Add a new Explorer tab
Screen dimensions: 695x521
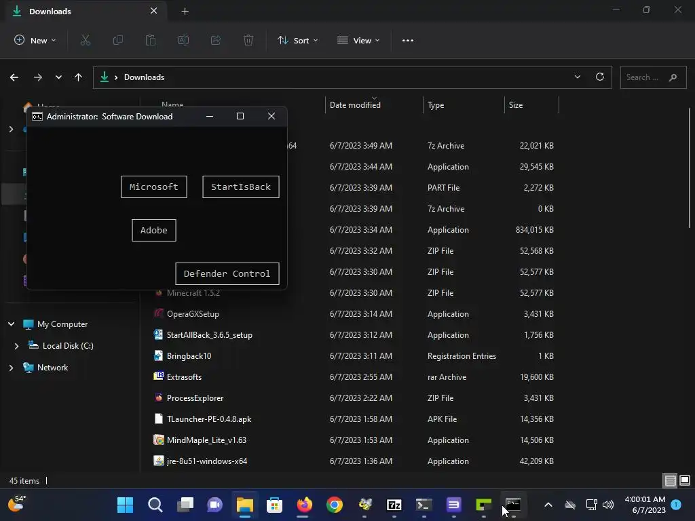point(185,12)
